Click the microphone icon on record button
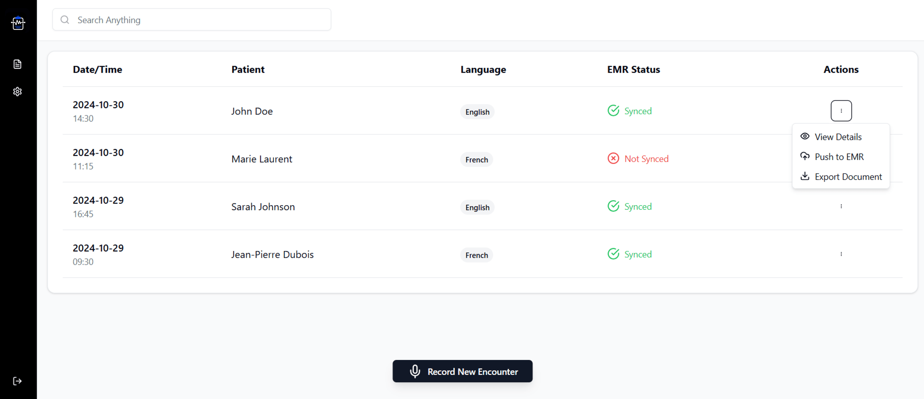Image resolution: width=924 pixels, height=399 pixels. tap(415, 371)
